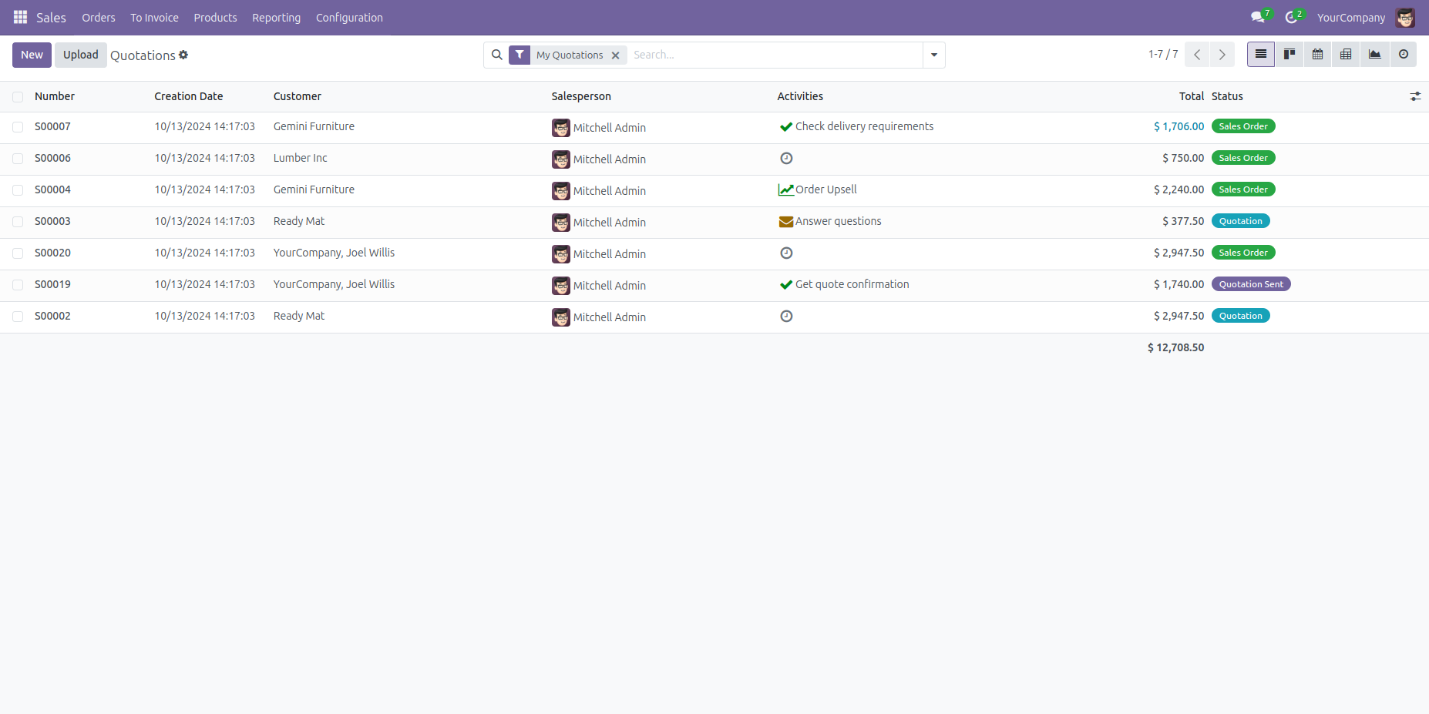Viewport: 1429px width, 714px height.
Task: Open the apps grid home menu
Action: pos(20,17)
